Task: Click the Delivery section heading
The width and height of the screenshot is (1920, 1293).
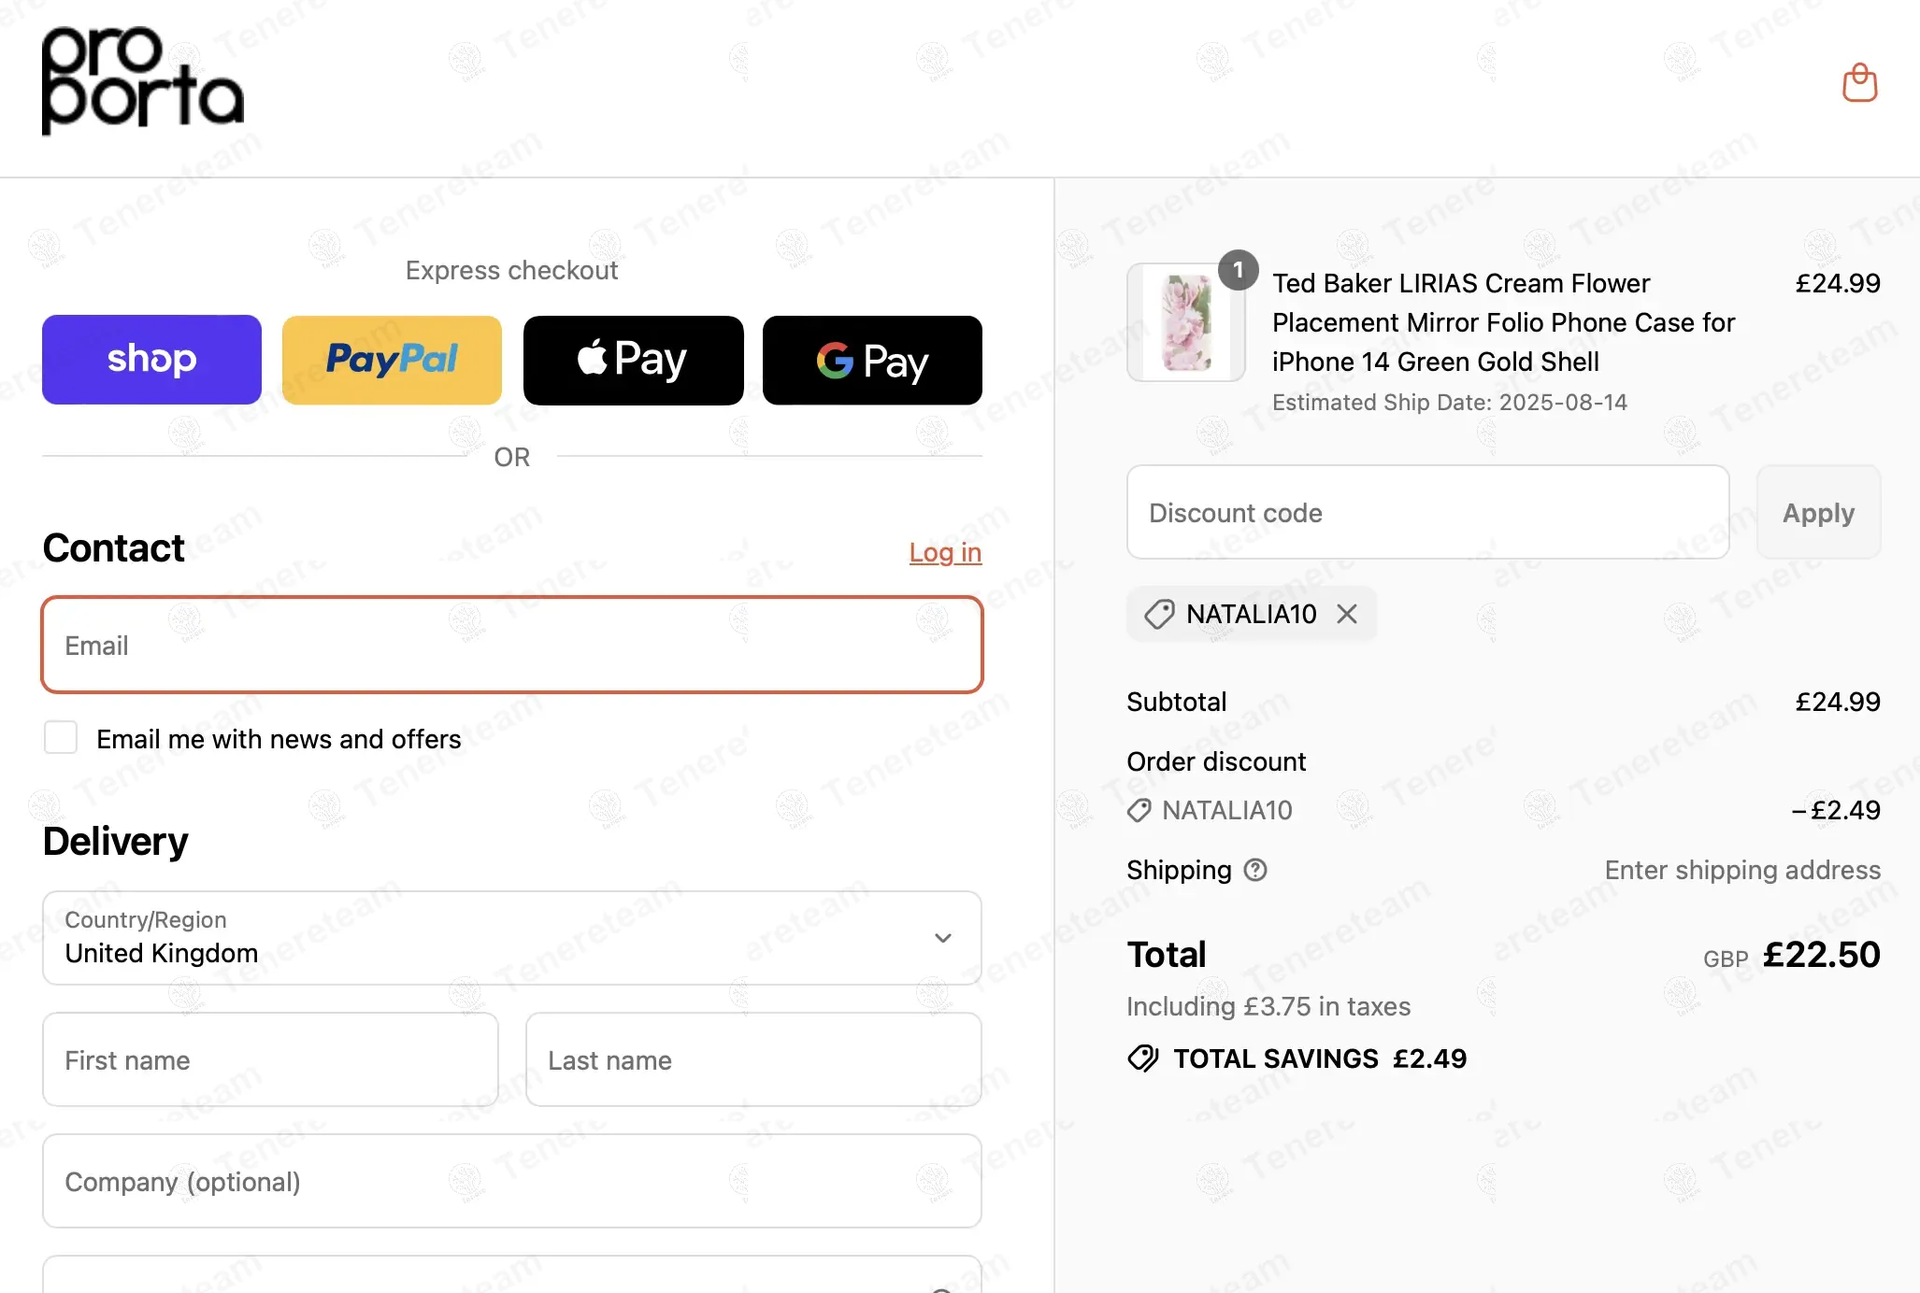Action: tap(115, 842)
